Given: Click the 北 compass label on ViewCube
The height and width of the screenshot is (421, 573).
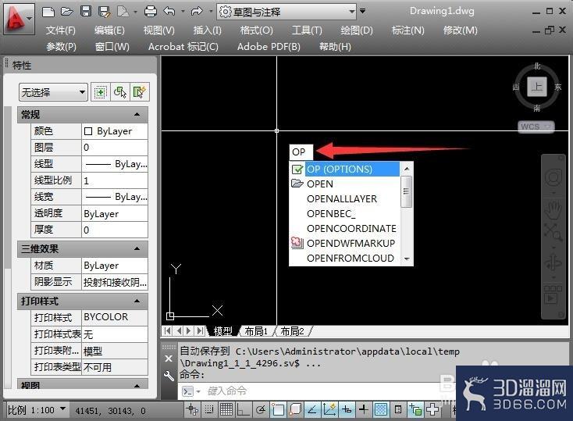Looking at the screenshot, I should pyautogui.click(x=537, y=66).
